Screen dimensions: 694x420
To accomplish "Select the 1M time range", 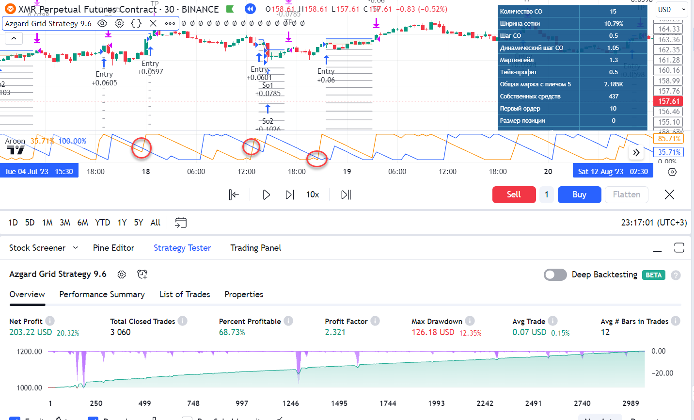I will [x=47, y=223].
